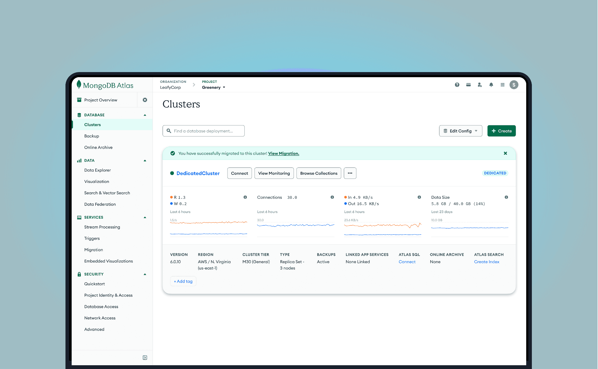Collapse the SECURITY sidebar section
Screen dimensions: 598x369
coord(145,274)
